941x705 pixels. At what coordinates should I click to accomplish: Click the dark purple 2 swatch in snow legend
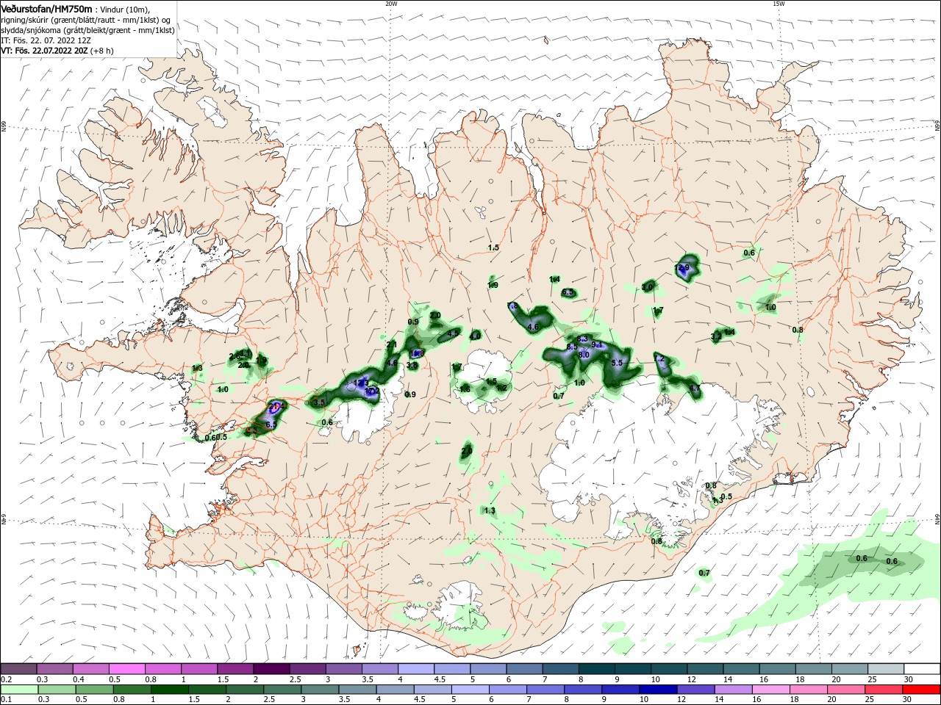click(x=271, y=669)
